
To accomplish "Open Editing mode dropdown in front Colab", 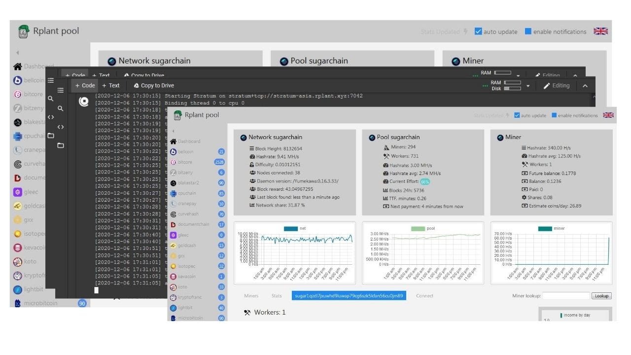I will (557, 86).
